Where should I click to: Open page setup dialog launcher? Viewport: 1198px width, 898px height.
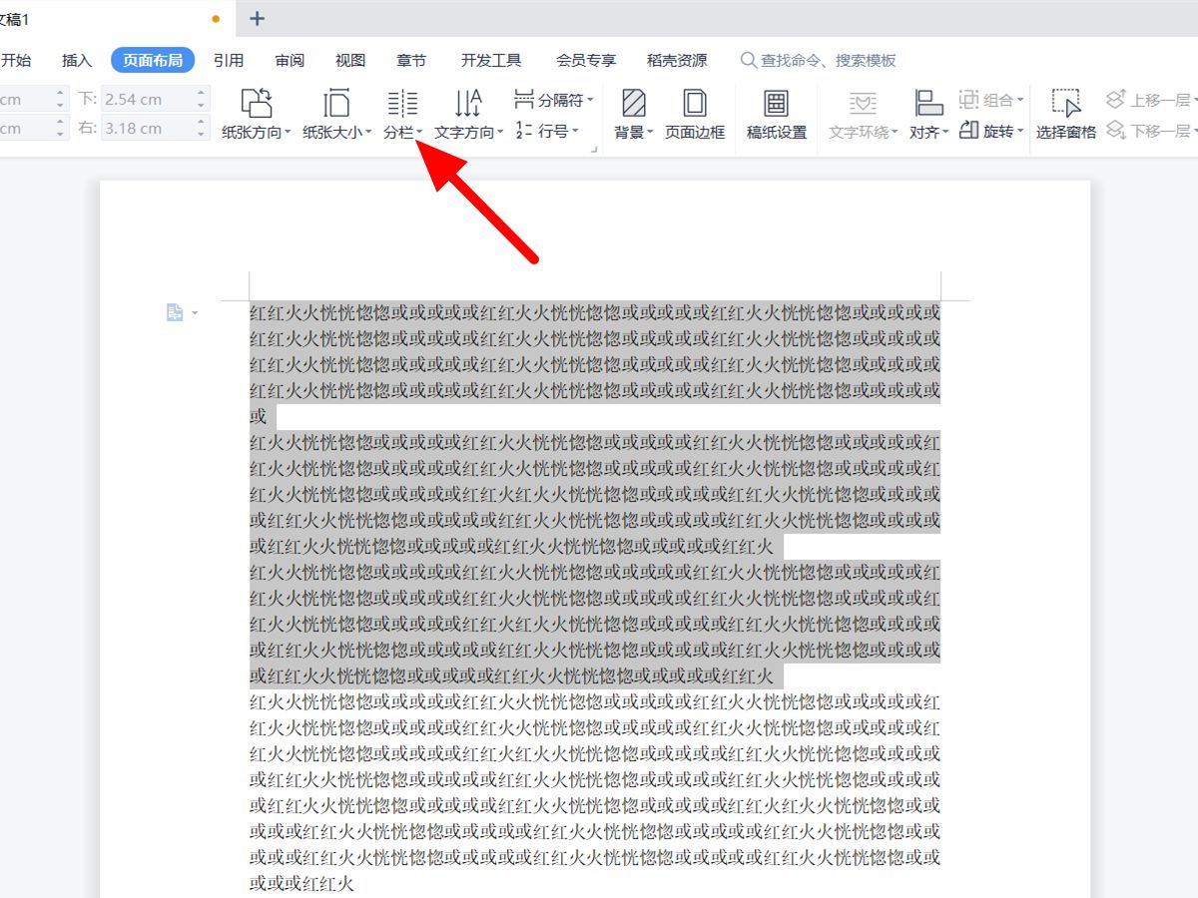594,150
